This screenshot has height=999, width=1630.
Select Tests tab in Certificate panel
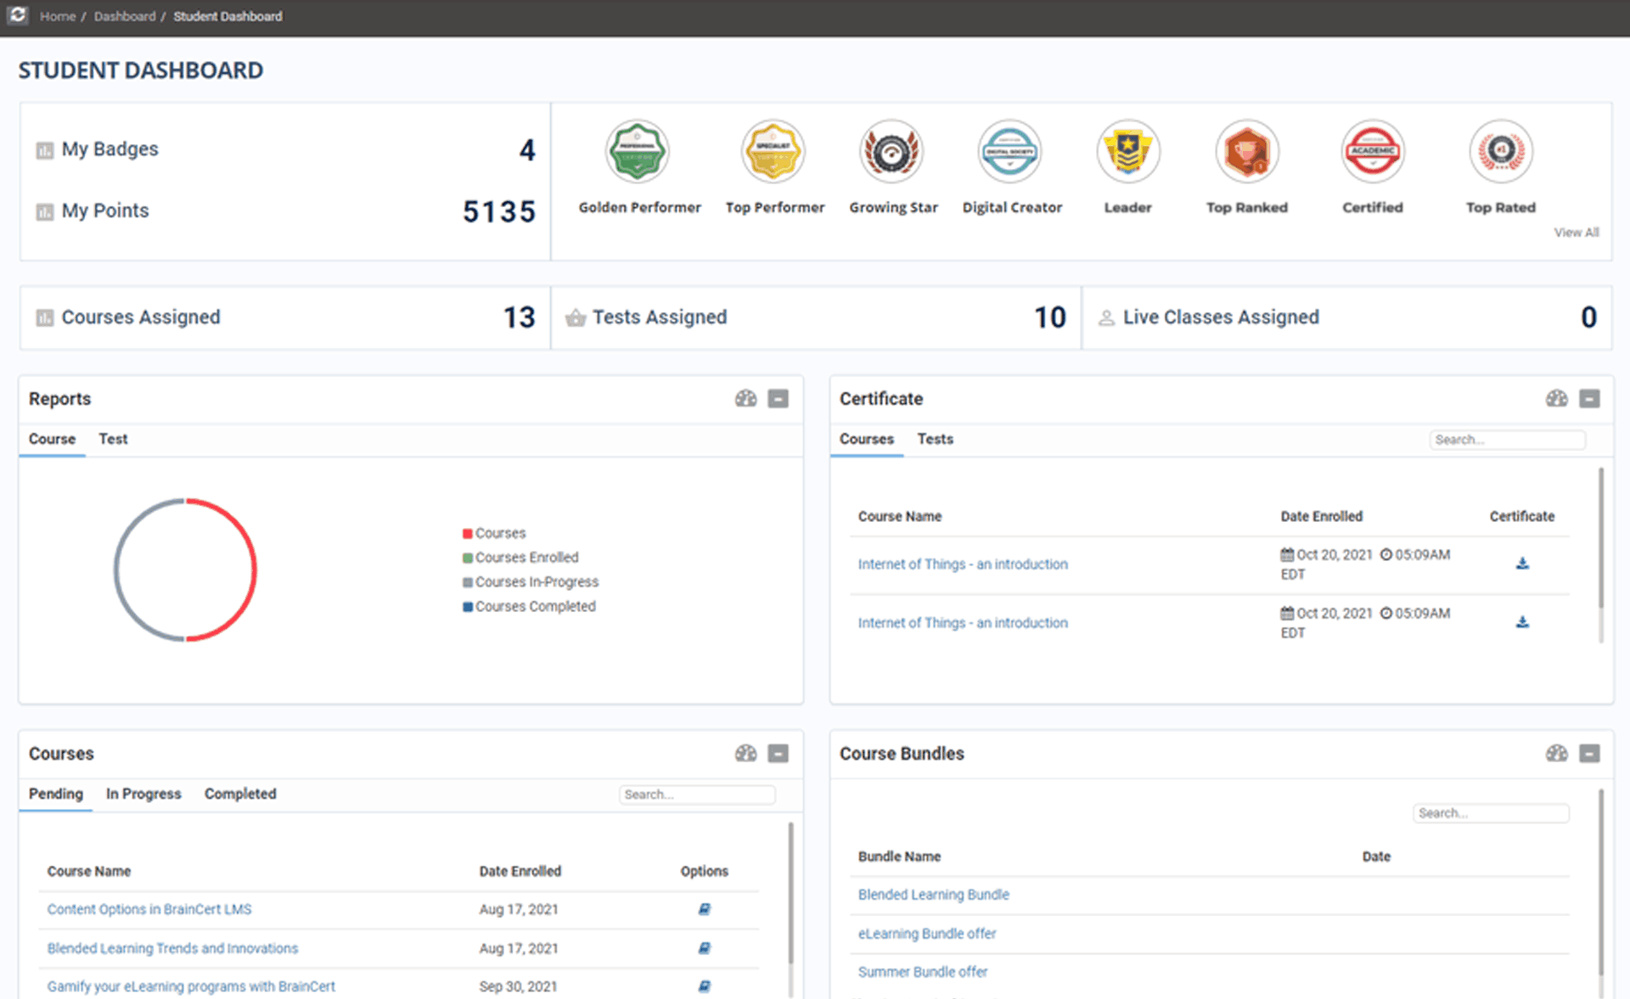pyautogui.click(x=935, y=439)
